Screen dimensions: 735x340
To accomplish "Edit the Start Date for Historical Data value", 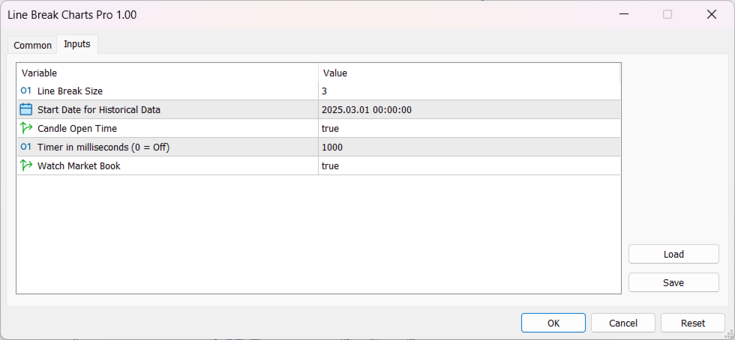I will click(469, 109).
